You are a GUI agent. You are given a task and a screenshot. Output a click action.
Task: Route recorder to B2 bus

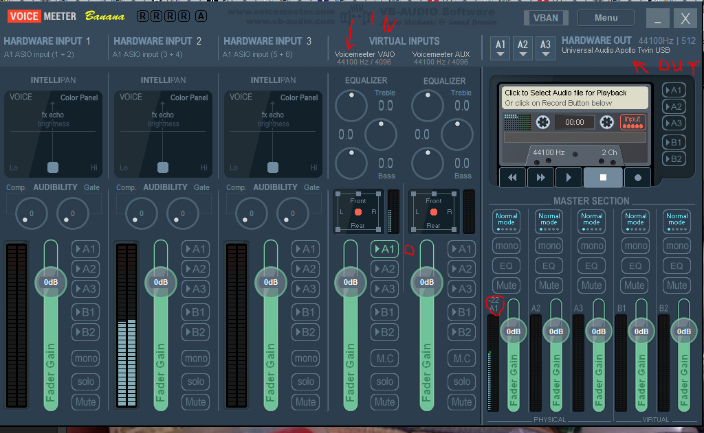(674, 159)
